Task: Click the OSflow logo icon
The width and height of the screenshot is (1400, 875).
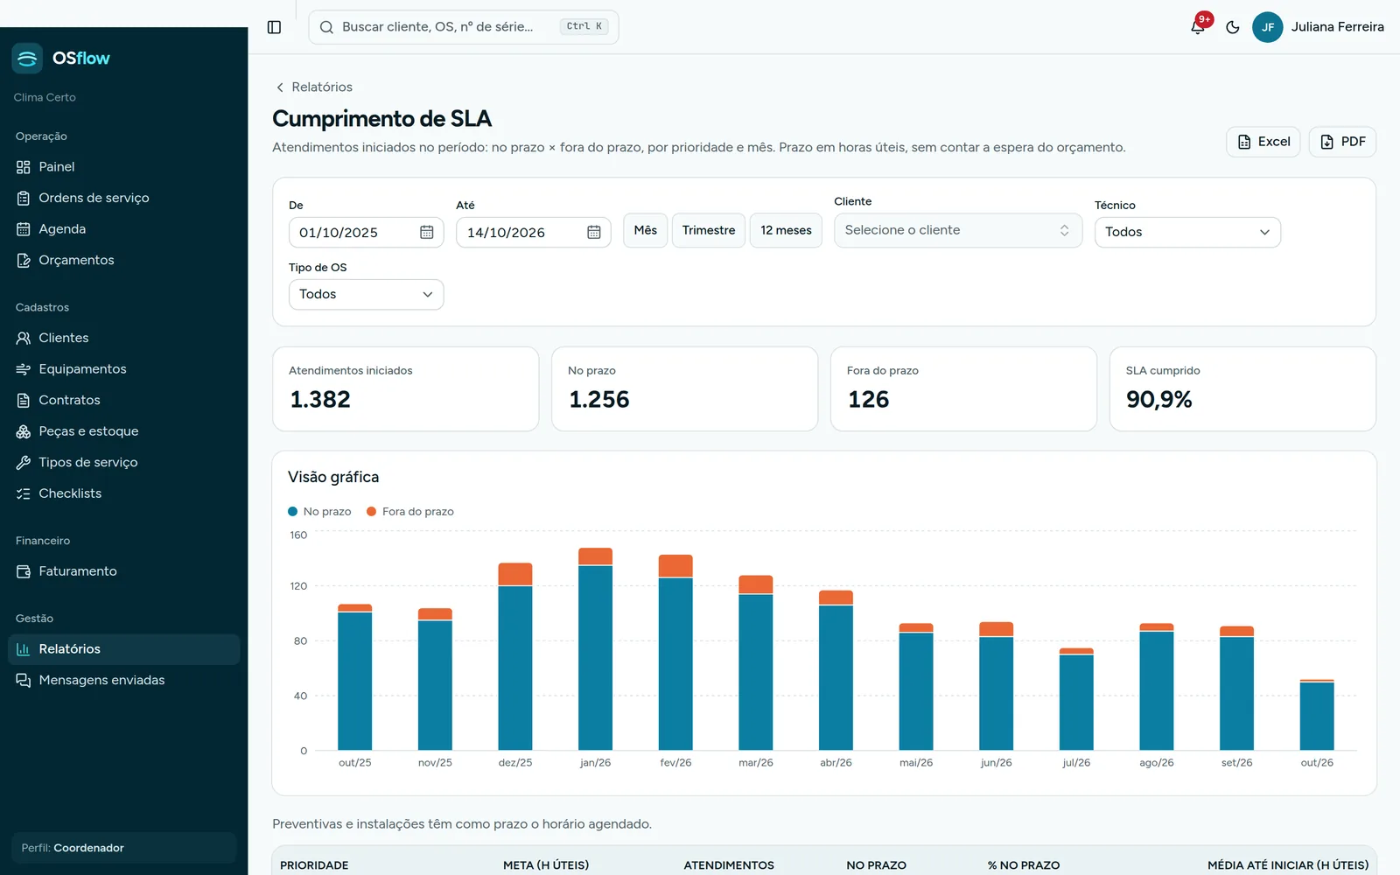Action: (x=27, y=58)
